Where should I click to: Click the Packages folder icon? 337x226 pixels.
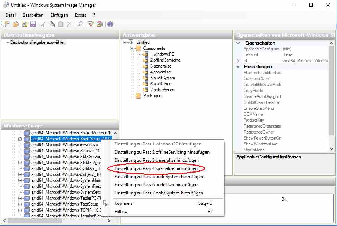139,96
